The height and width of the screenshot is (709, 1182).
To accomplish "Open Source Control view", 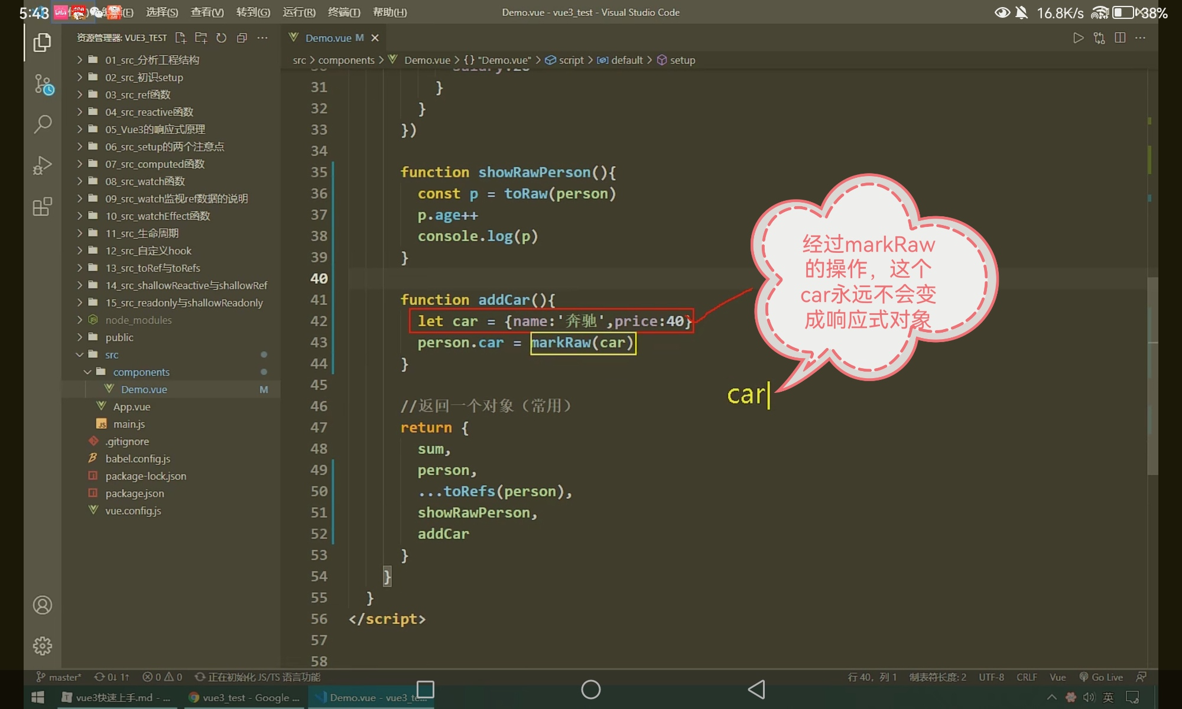I will (x=43, y=84).
